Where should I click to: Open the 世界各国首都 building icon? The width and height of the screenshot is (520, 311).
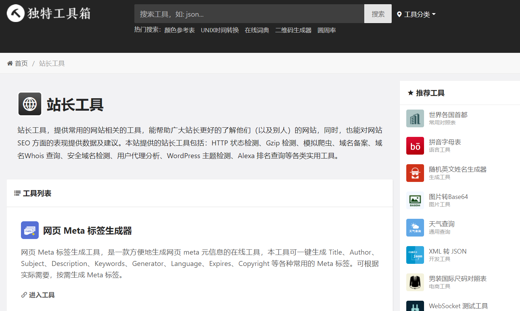[x=415, y=118]
